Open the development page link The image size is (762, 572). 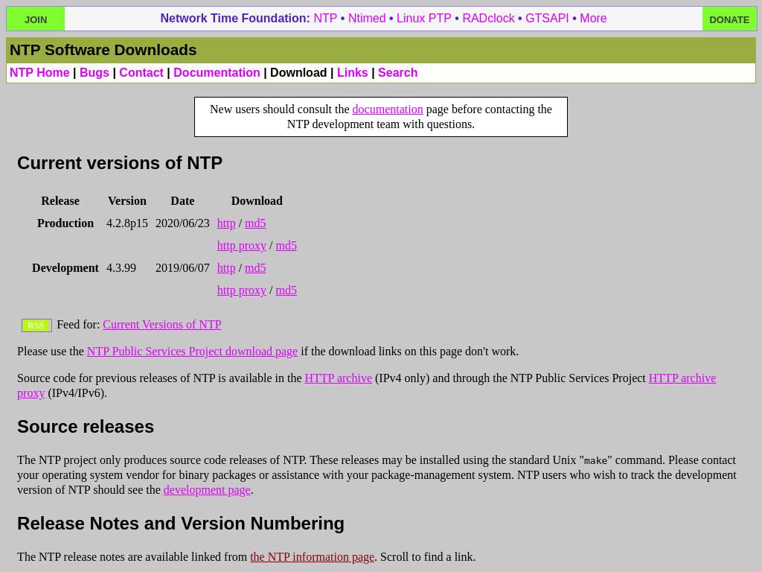click(207, 490)
